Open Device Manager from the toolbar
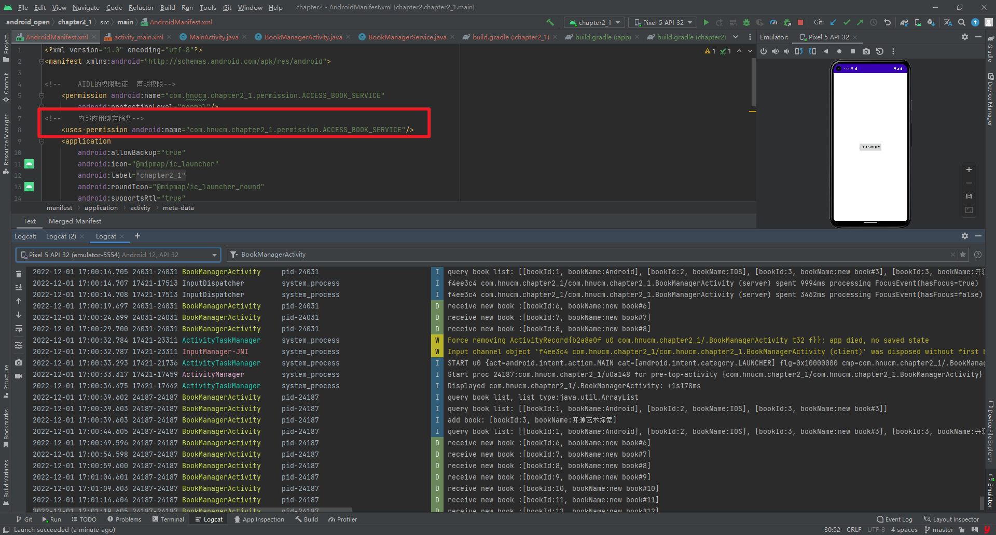The image size is (996, 535). tap(918, 22)
